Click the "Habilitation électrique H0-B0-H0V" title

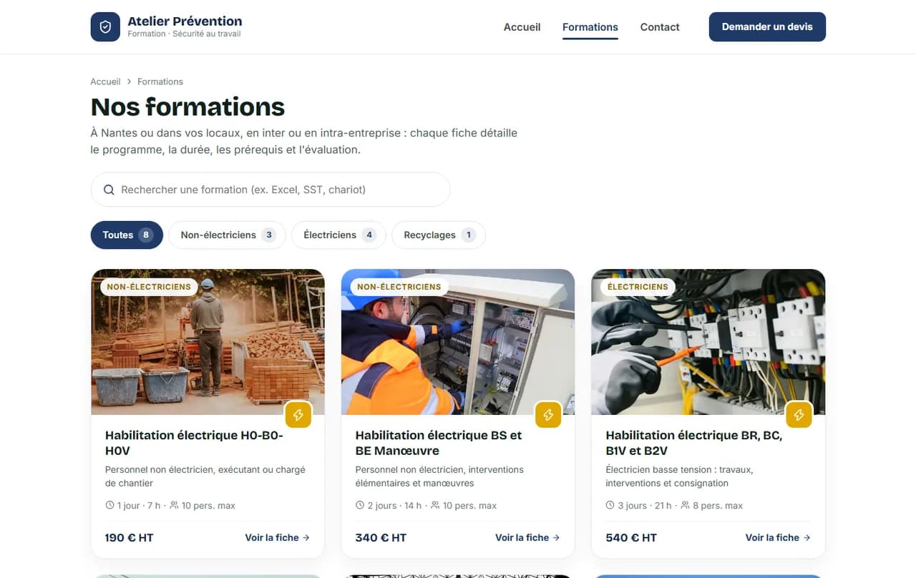[x=194, y=443]
